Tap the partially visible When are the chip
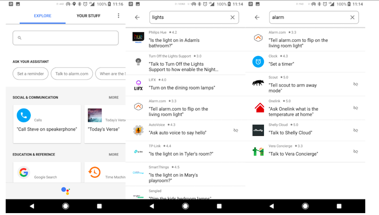Screen dimensions: 379x215 tap(111, 74)
